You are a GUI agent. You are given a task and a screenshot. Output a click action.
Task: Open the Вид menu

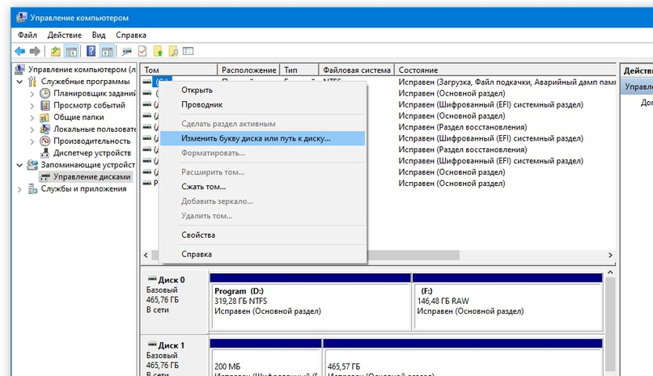pos(99,35)
